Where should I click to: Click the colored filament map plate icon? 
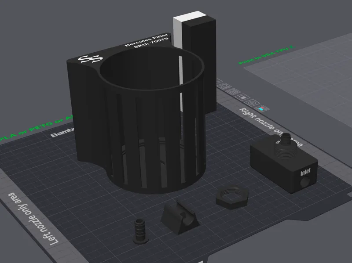[x=262, y=108]
